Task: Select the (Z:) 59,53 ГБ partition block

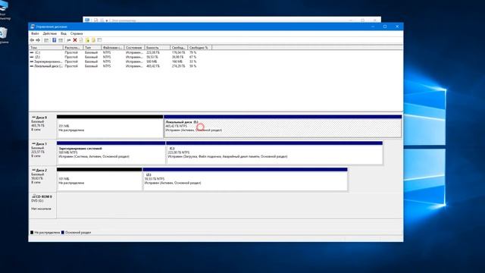Action: 246,179
